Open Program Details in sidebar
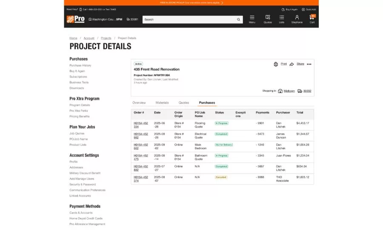 [80, 105]
